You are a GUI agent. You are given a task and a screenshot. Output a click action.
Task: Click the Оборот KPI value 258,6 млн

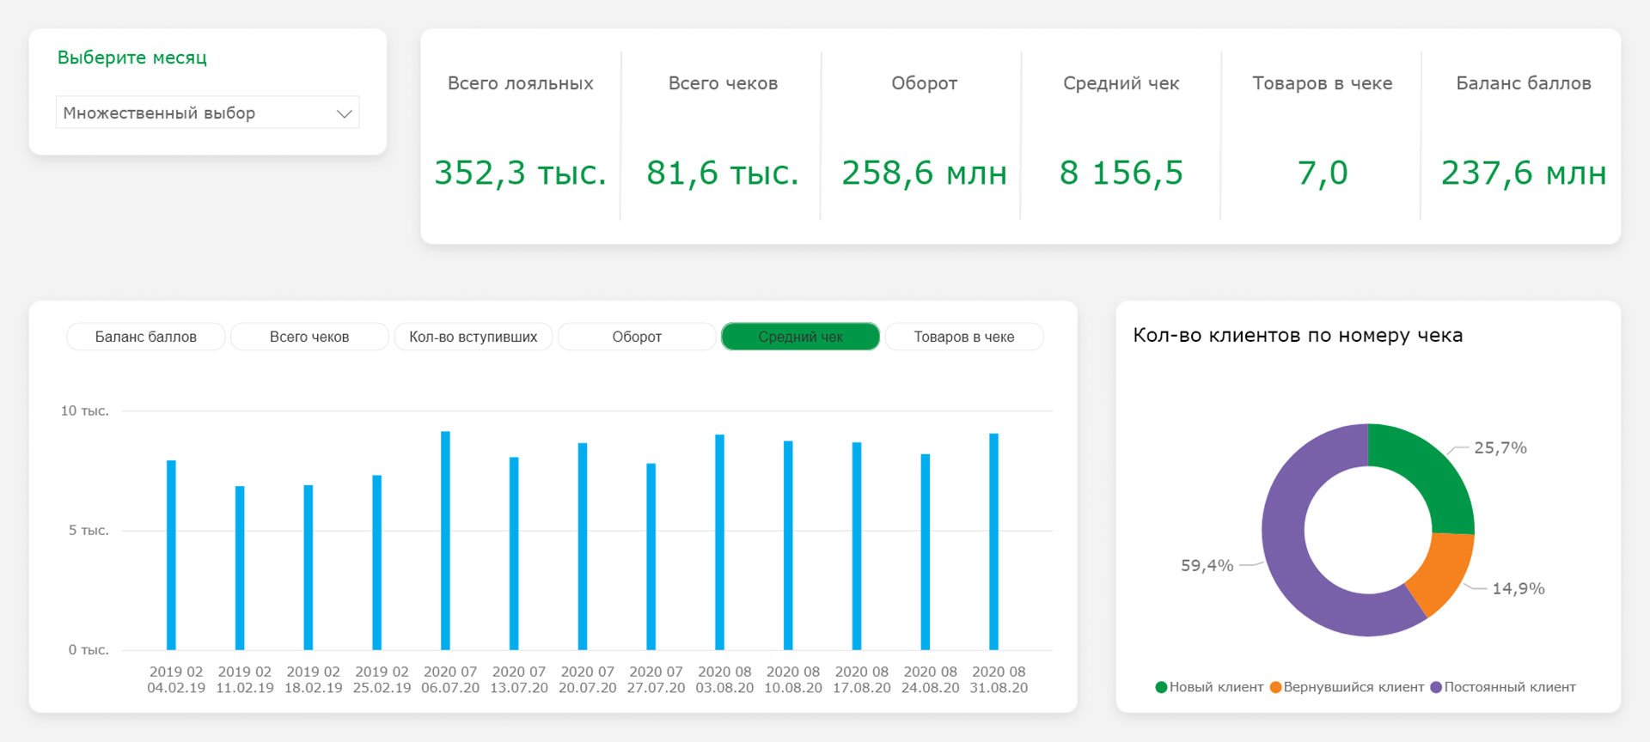click(924, 173)
